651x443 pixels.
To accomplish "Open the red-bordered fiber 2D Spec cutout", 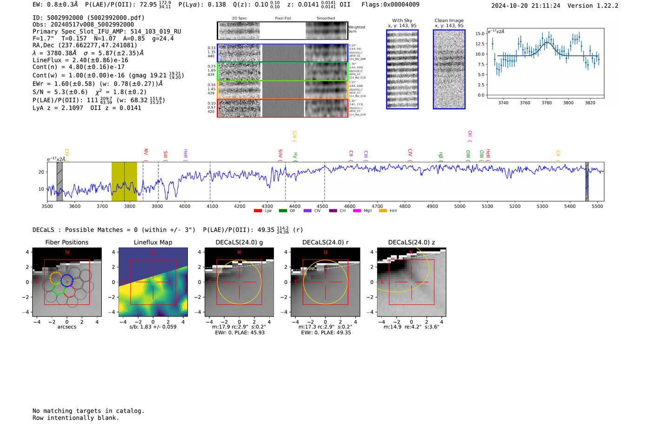I will (239, 108).
